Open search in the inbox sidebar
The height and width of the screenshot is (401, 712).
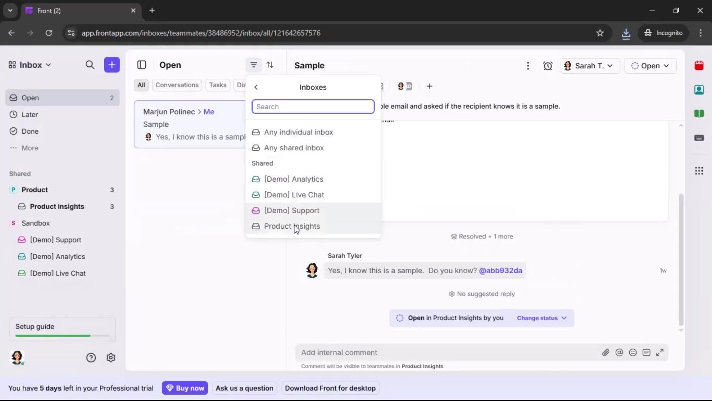pyautogui.click(x=90, y=65)
